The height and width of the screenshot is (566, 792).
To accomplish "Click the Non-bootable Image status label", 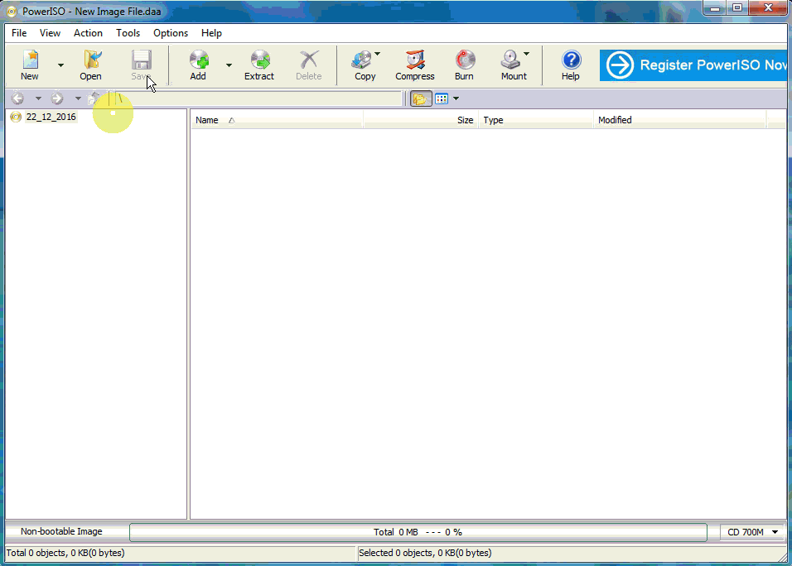I will (61, 532).
